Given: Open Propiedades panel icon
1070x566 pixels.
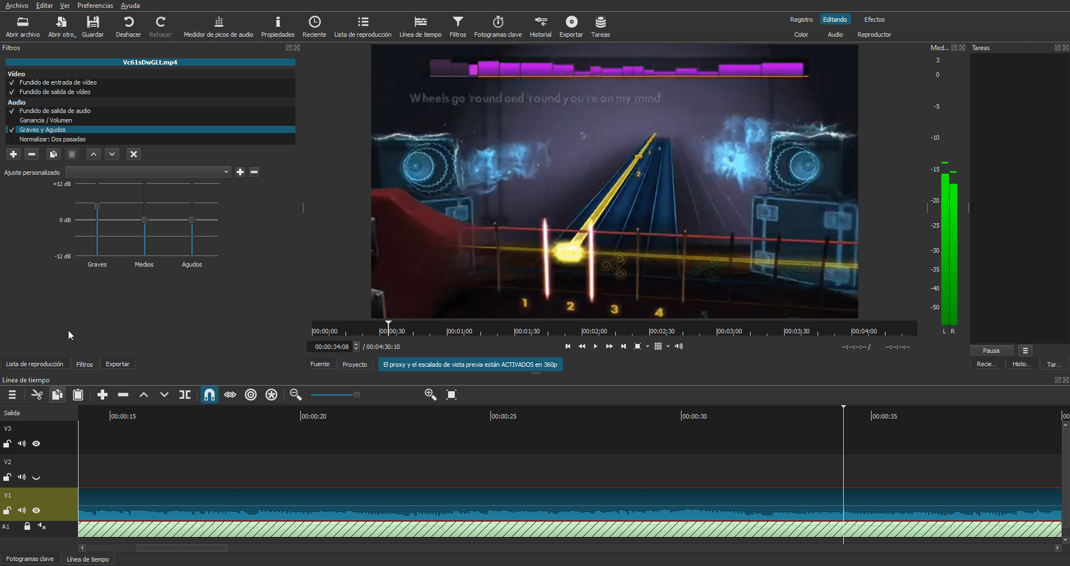Looking at the screenshot, I should pyautogui.click(x=278, y=26).
